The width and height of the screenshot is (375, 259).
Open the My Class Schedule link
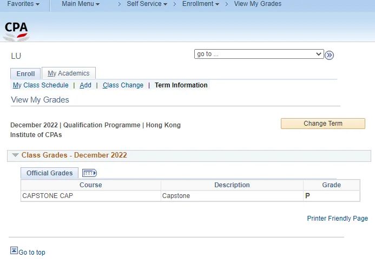click(x=41, y=85)
